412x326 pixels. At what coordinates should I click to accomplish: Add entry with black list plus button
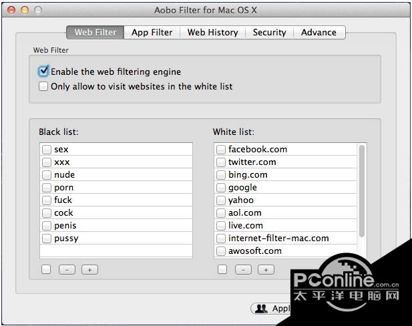click(89, 270)
